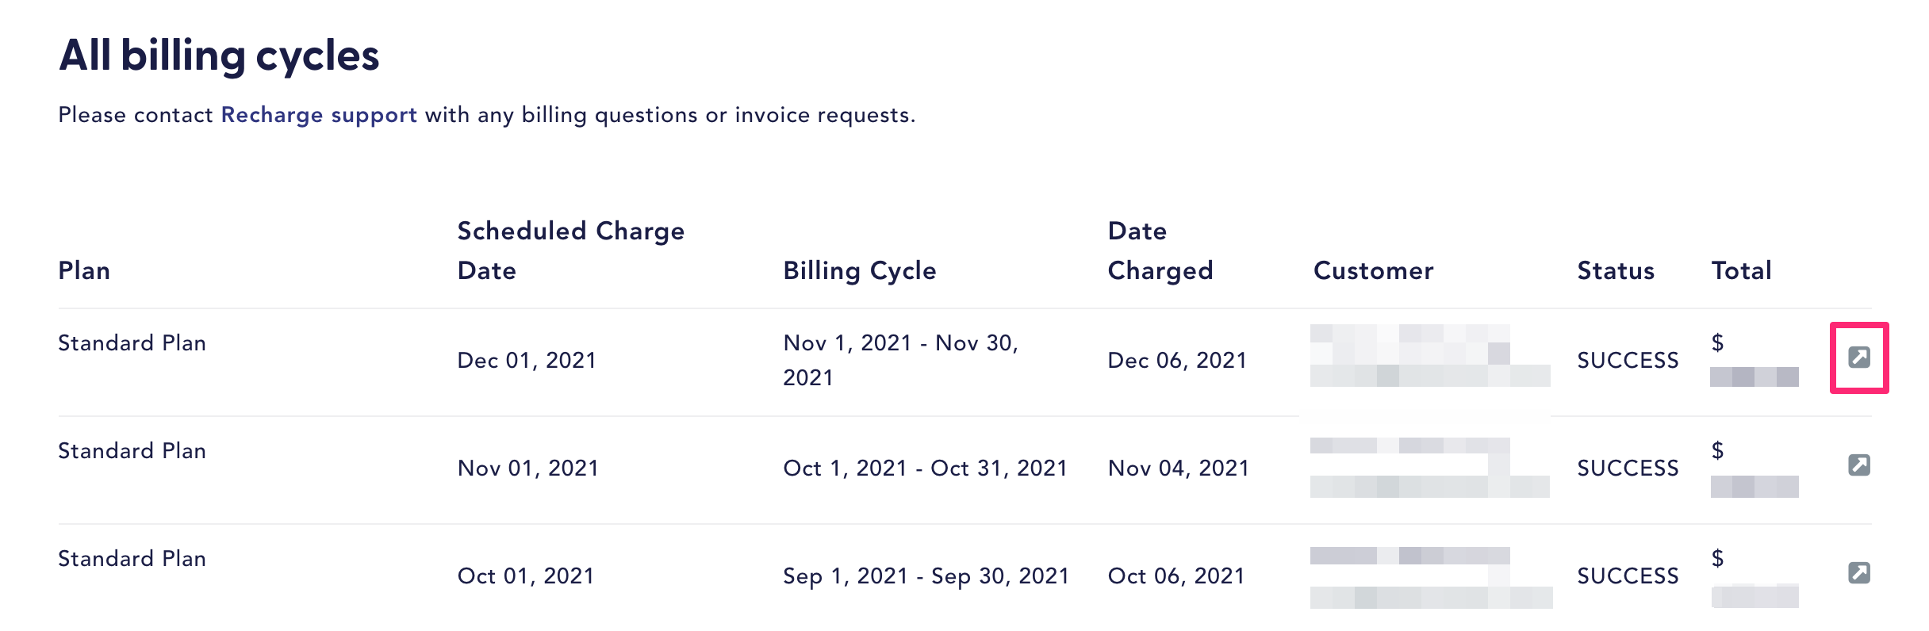This screenshot has height=631, width=1929.
Task: Click the Billing Cycle column header
Action: pos(860,271)
